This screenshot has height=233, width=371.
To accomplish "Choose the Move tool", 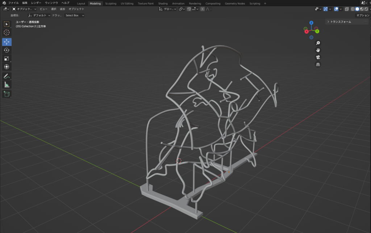I will [x=7, y=42].
